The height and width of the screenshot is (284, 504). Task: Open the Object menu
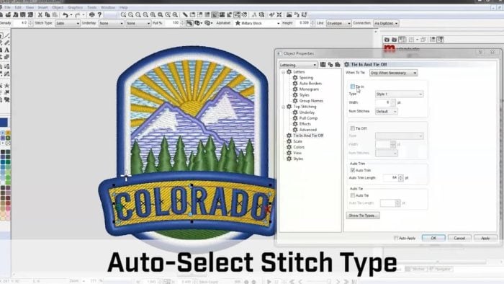[58, 7]
